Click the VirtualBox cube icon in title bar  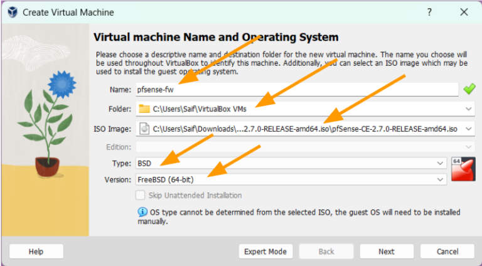coord(13,13)
